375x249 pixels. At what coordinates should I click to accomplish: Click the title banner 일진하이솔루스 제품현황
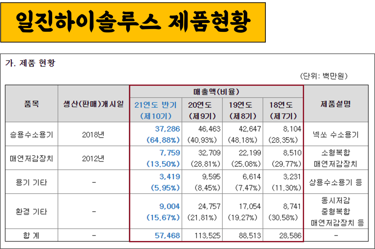tap(133, 22)
